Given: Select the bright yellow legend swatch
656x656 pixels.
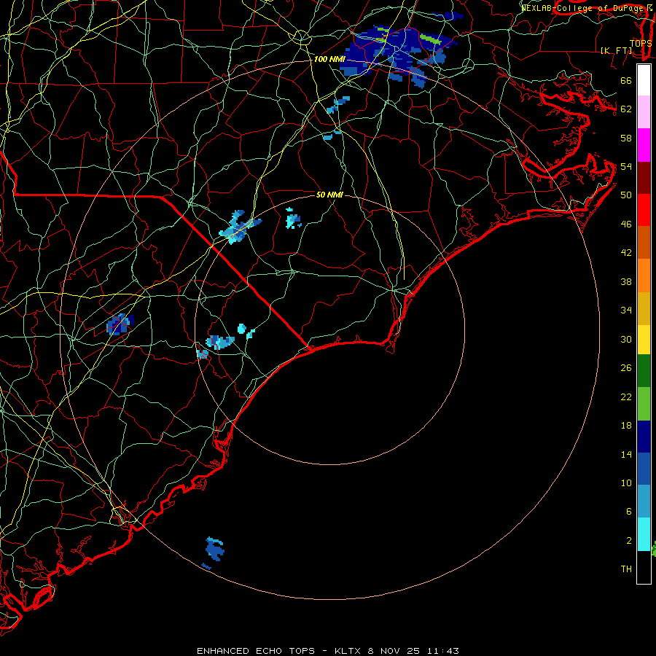Looking at the screenshot, I should point(644,339).
